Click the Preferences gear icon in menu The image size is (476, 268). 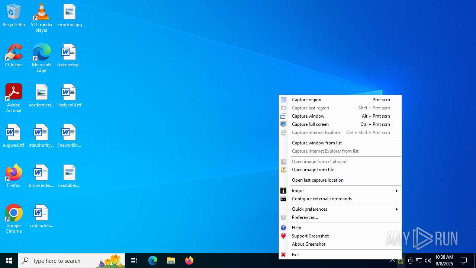pos(283,217)
